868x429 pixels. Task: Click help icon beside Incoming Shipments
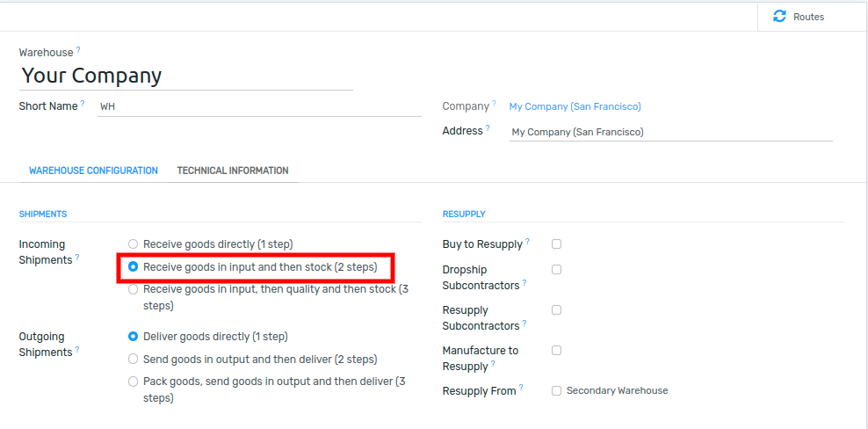pyautogui.click(x=77, y=258)
